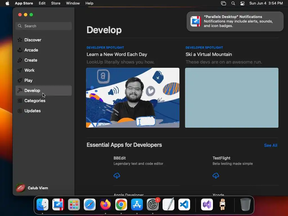Image resolution: width=288 pixels, height=216 pixels.
Task: Open the Apple menu
Action: pos(7,3)
